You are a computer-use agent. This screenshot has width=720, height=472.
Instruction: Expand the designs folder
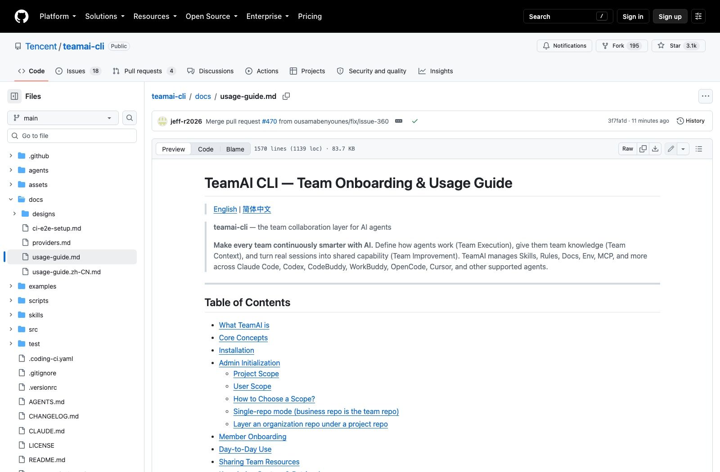pyautogui.click(x=14, y=214)
